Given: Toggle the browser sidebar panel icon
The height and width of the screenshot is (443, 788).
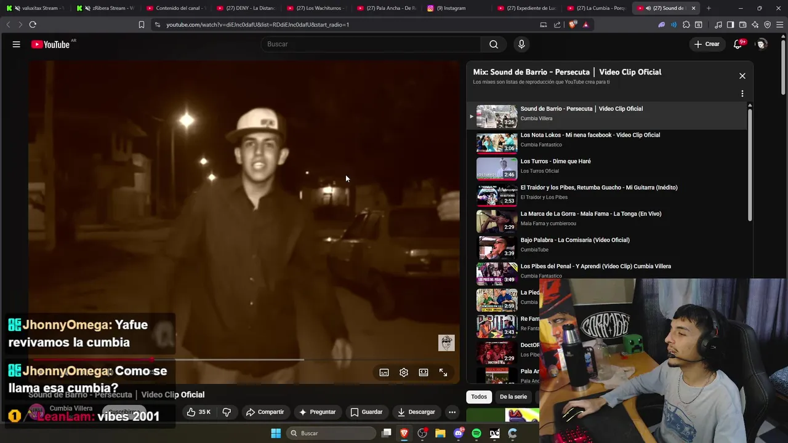Looking at the screenshot, I should [x=730, y=25].
